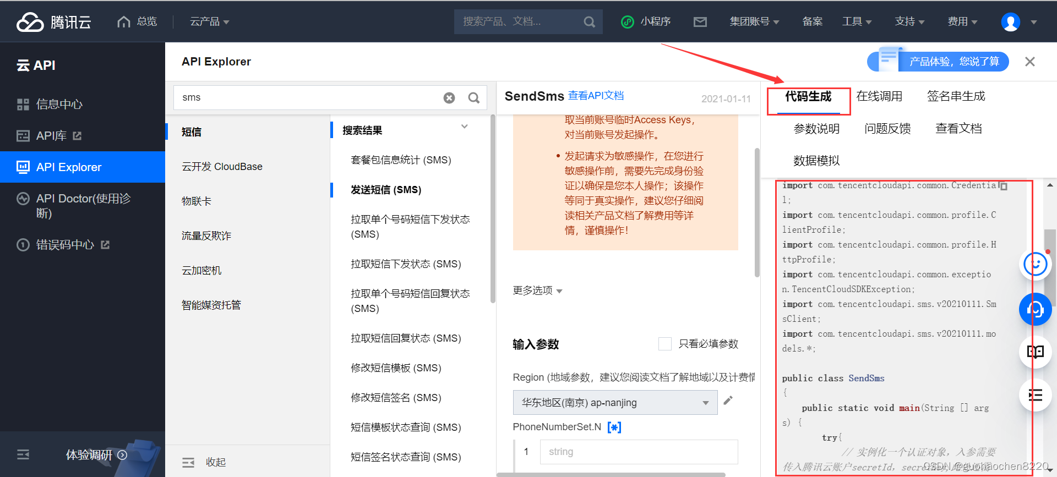Toggle 只看必填参数 checkbox
1057x477 pixels.
665,344
